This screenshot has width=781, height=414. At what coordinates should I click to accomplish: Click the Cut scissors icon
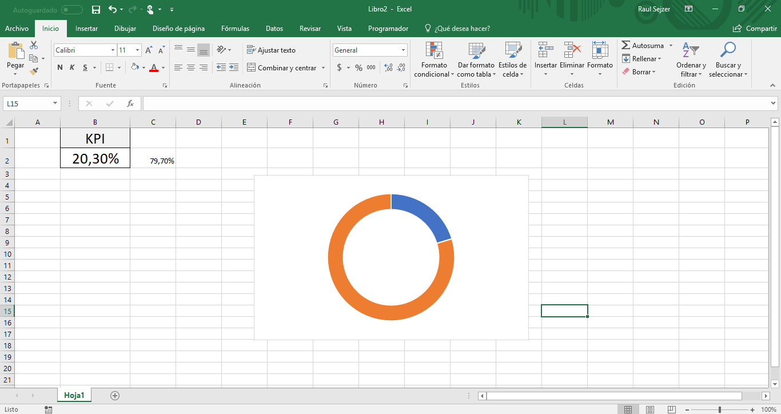pyautogui.click(x=34, y=45)
